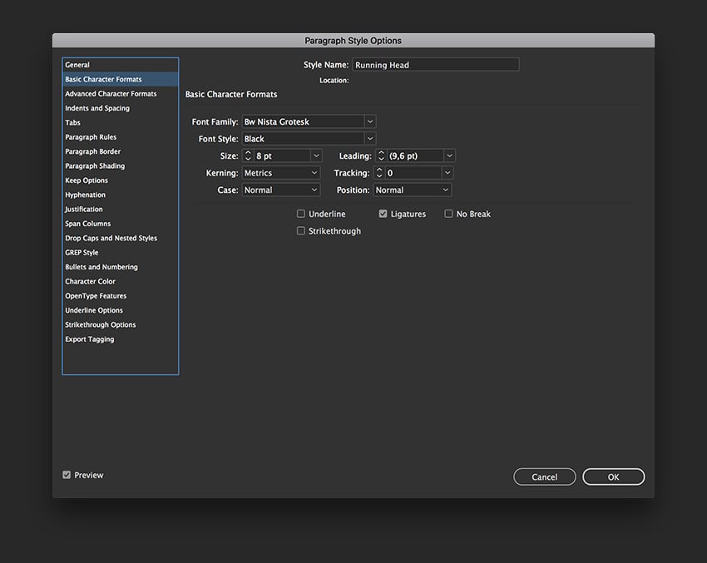Image resolution: width=707 pixels, height=563 pixels.
Task: Uncheck the Preview checkbox
Action: pyautogui.click(x=67, y=475)
